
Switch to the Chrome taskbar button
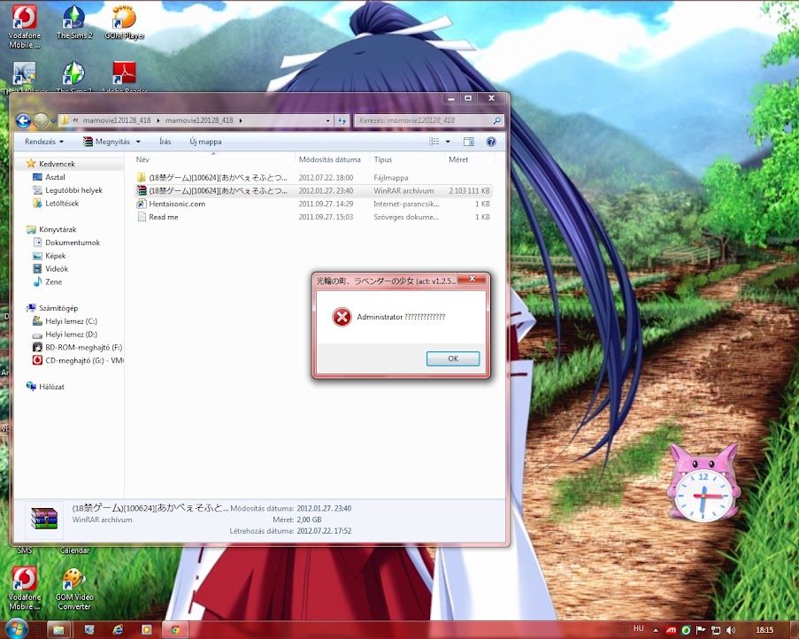[x=175, y=630]
